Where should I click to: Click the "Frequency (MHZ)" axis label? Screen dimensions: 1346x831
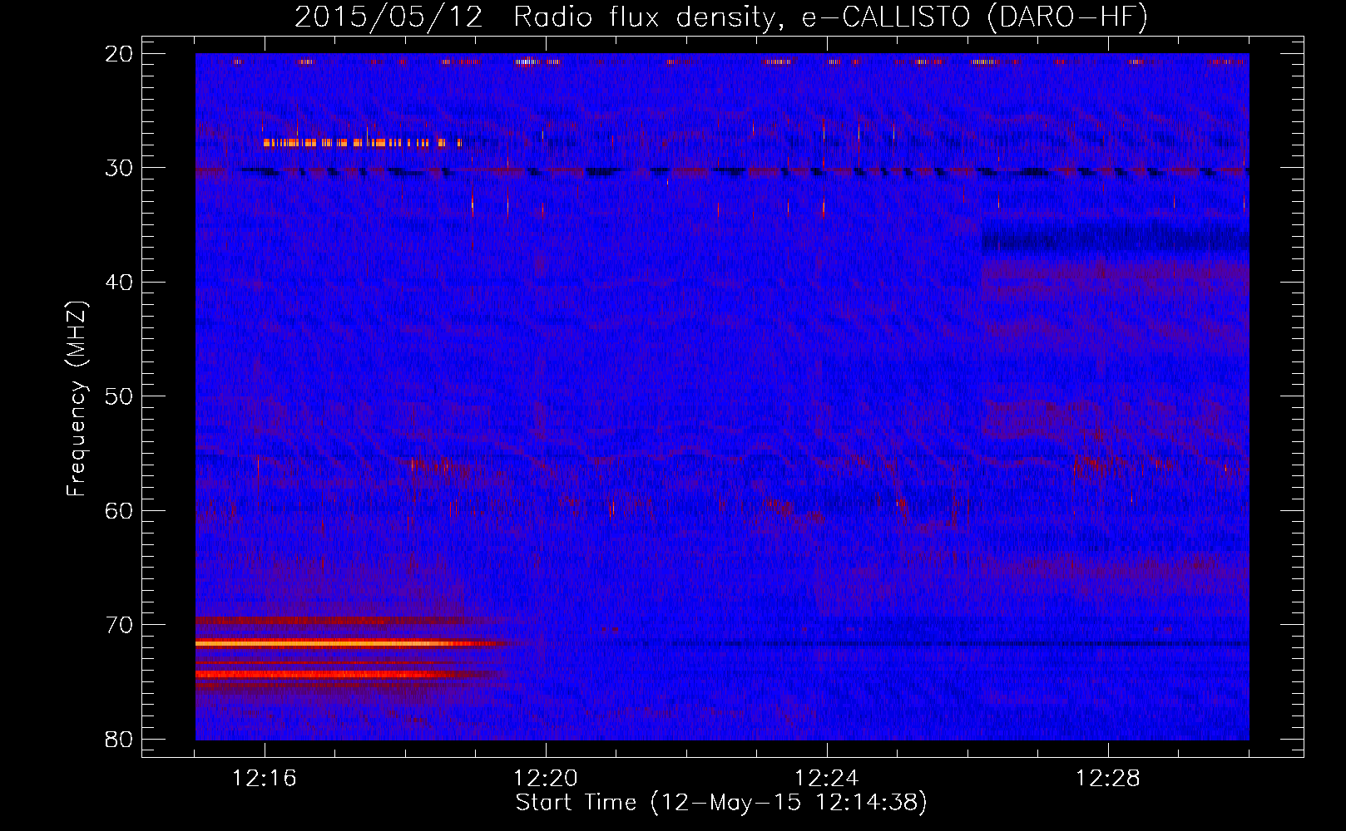click(x=77, y=399)
